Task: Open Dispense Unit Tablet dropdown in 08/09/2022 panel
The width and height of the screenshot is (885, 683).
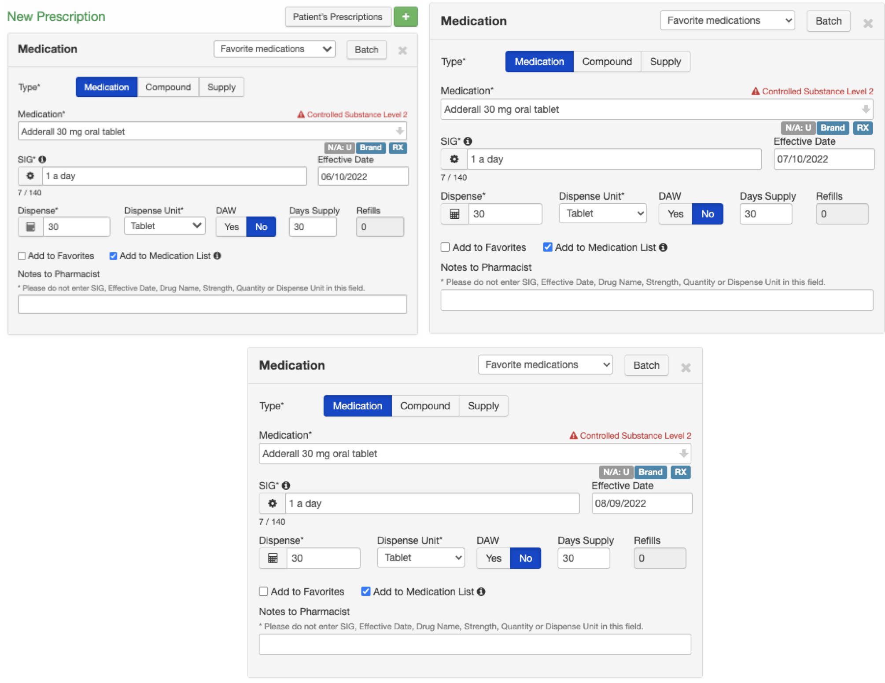Action: pyautogui.click(x=421, y=558)
